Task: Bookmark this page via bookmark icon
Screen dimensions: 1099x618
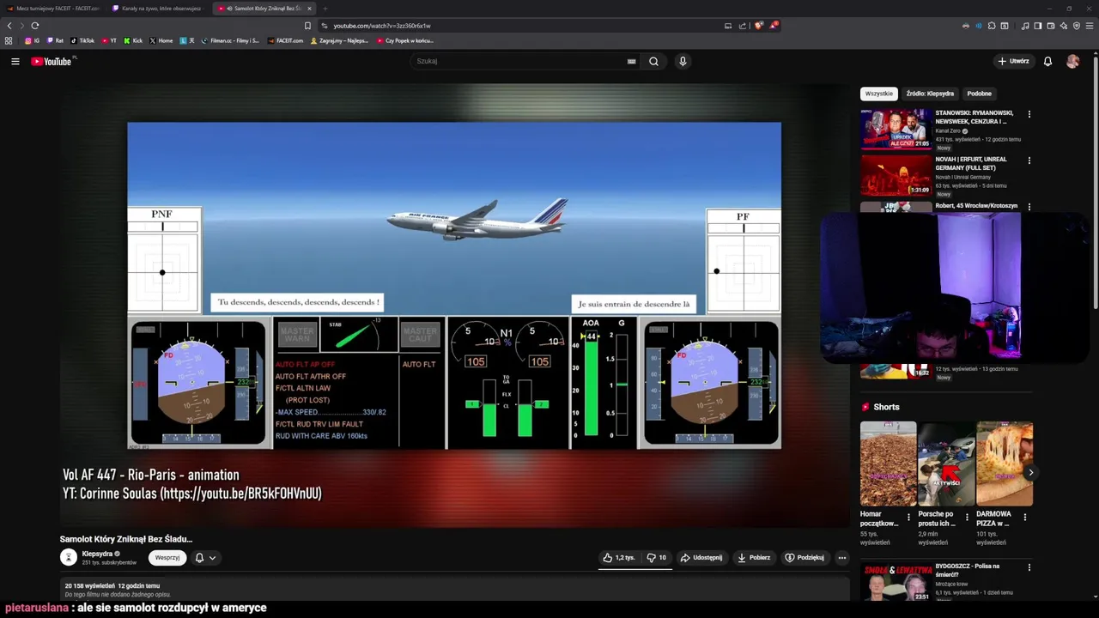Action: 307,26
